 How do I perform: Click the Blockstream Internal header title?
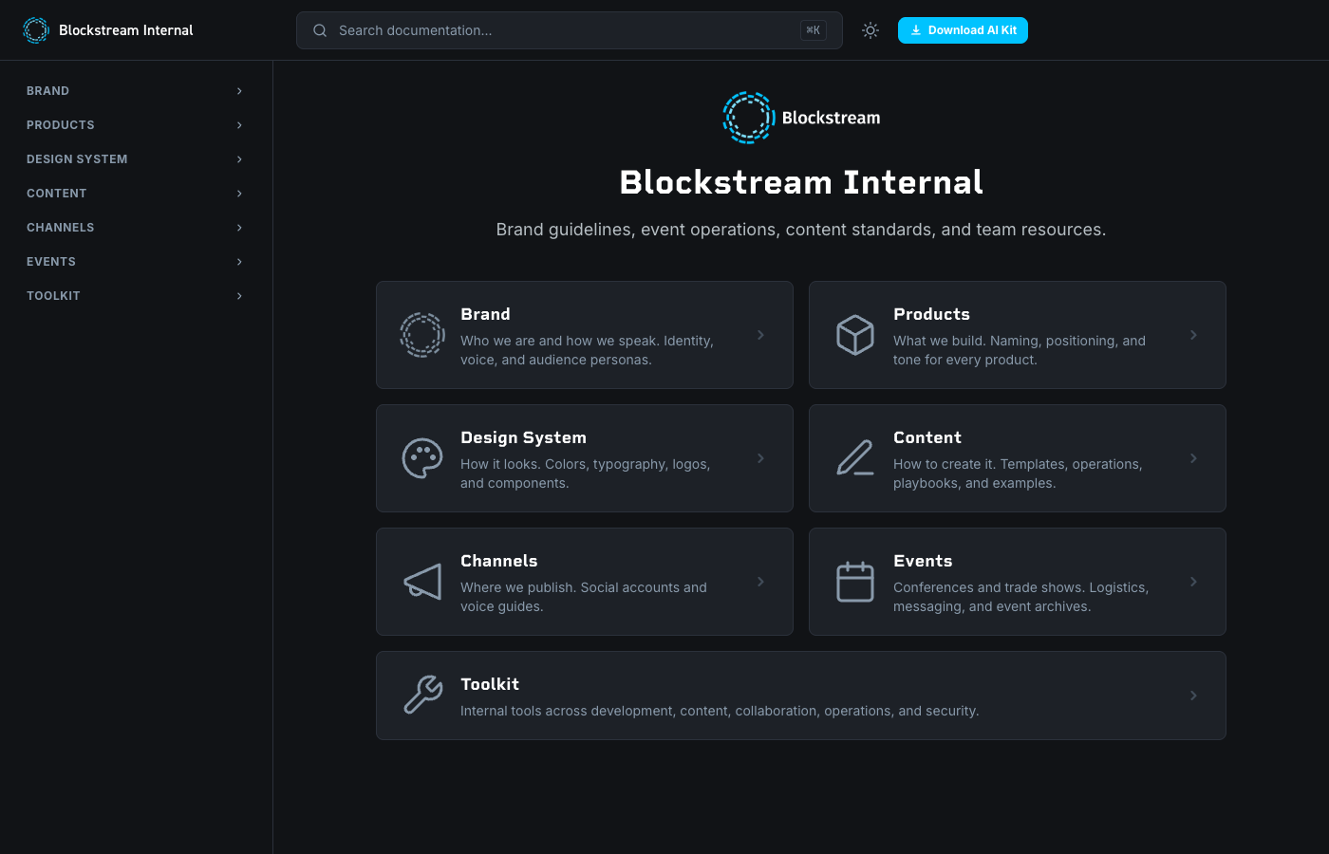(125, 30)
